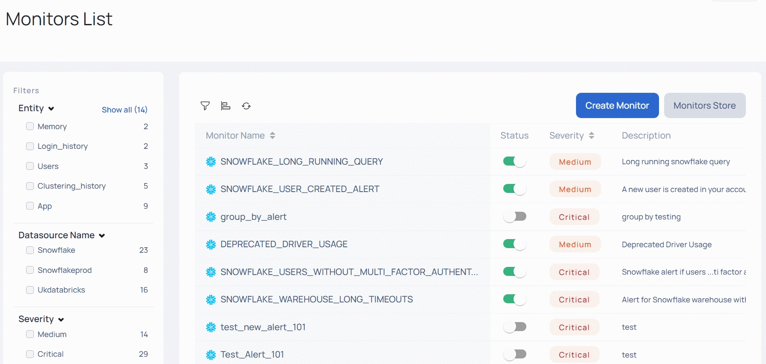
Task: Open SNOWFLAKE_USERS_WITHOUT_MULTI_FACTOR_AUTHENT... monitor
Action: (x=349, y=272)
